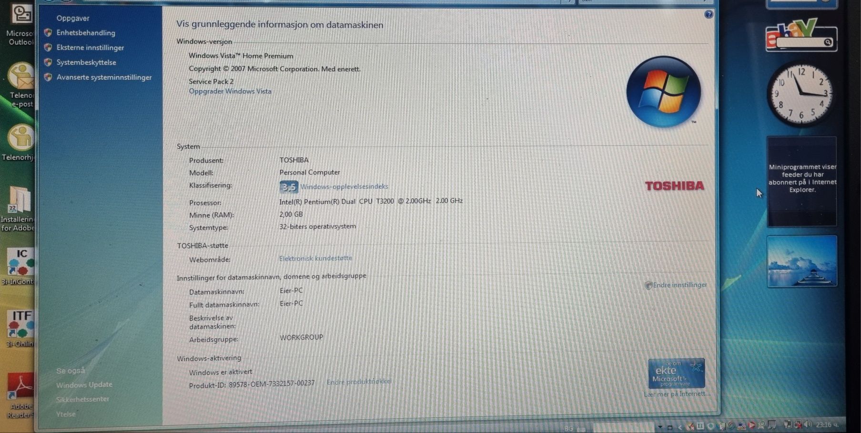Open the Ytelse link under Se også
861x433 pixels.
(x=66, y=414)
